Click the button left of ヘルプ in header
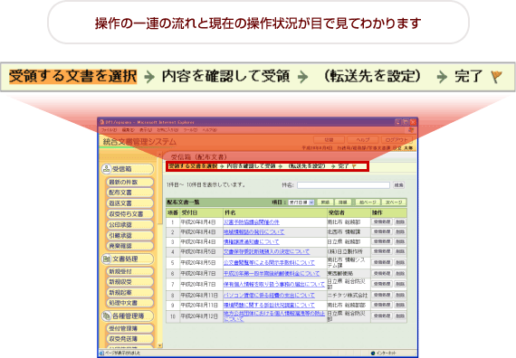The width and height of the screenshot is (516, 358). click(x=329, y=140)
